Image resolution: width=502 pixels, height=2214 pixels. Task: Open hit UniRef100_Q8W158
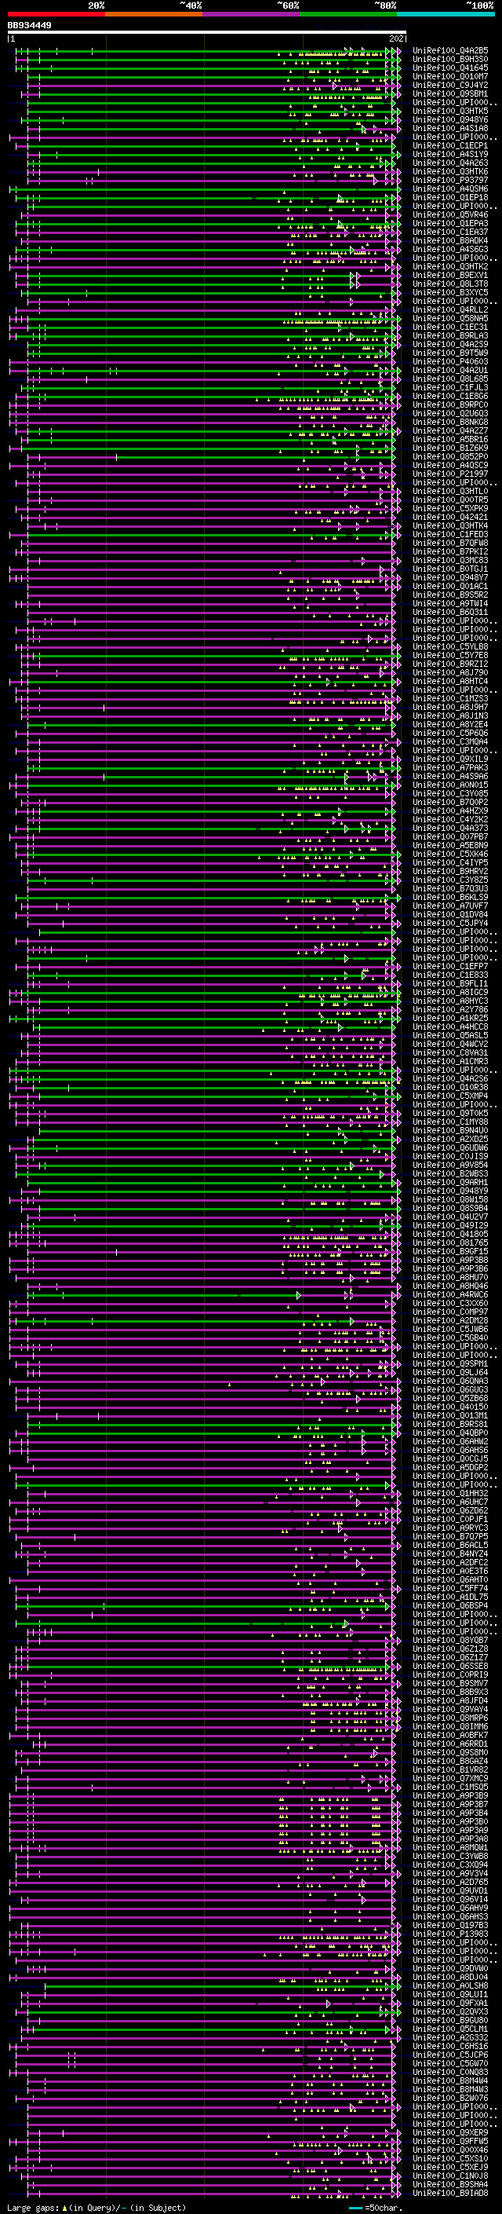pyautogui.click(x=450, y=1199)
